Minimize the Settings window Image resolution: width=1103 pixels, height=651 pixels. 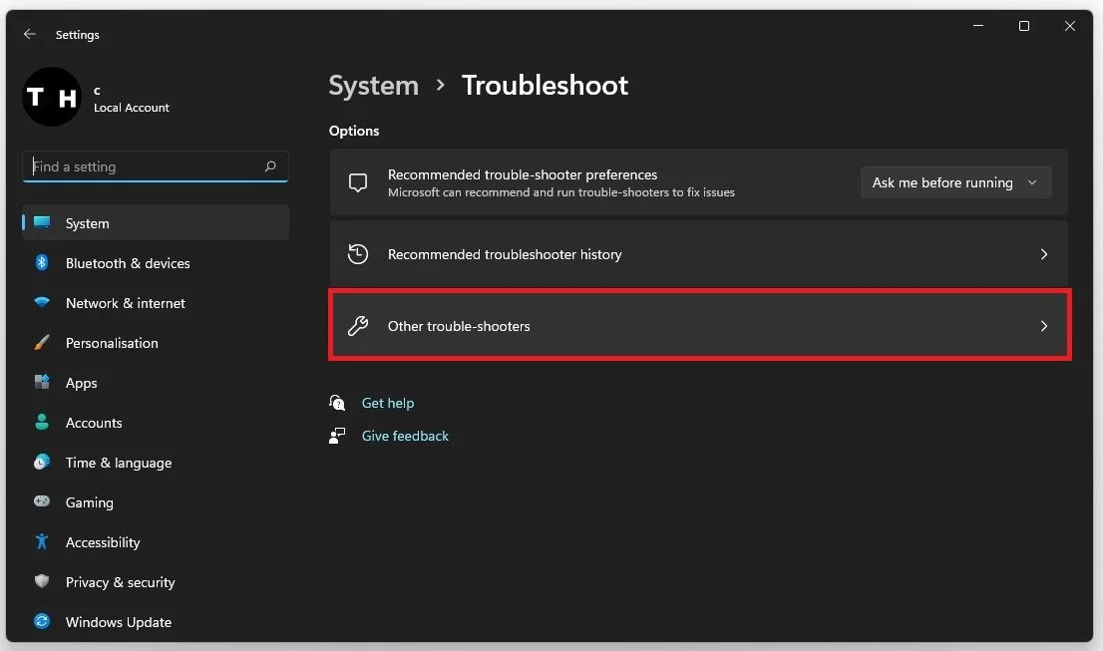[x=978, y=26]
